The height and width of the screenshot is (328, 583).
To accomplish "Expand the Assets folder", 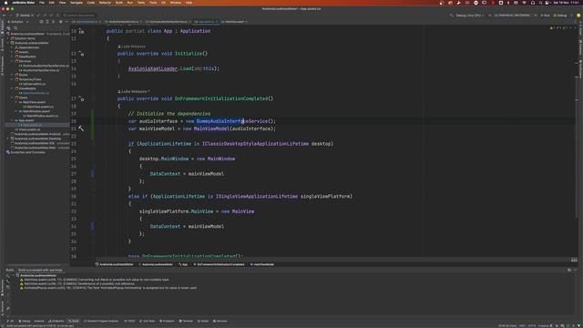I will pyautogui.click(x=12, y=52).
